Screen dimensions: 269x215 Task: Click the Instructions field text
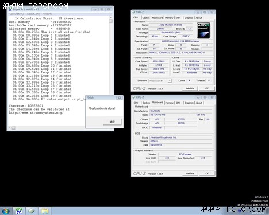(180, 53)
